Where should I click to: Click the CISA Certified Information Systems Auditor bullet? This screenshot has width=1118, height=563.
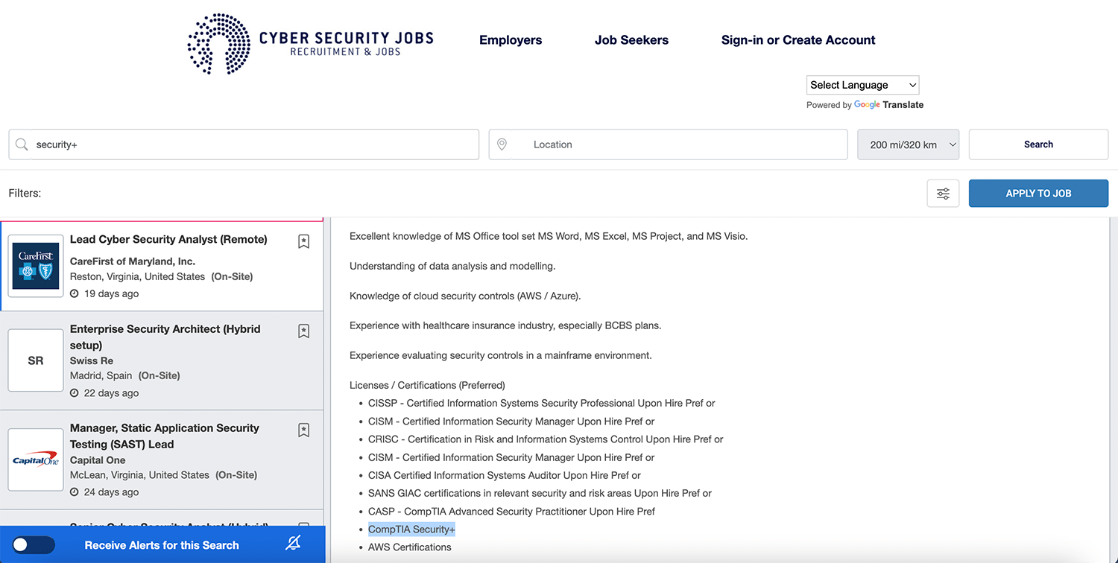click(x=505, y=475)
